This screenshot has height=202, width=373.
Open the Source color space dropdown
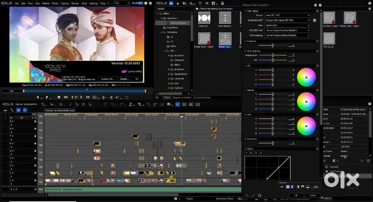287,16
